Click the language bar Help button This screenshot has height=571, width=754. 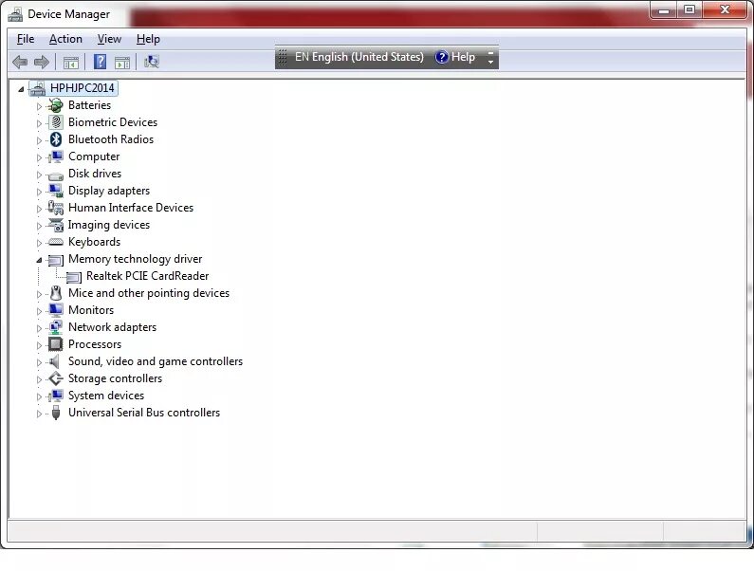tap(455, 57)
